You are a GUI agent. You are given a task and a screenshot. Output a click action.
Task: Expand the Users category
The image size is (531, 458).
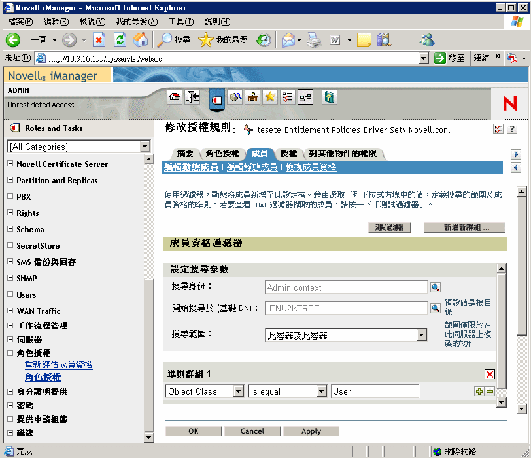(10, 294)
